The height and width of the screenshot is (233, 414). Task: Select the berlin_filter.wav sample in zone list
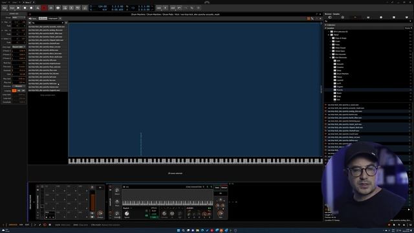[x=47, y=34]
